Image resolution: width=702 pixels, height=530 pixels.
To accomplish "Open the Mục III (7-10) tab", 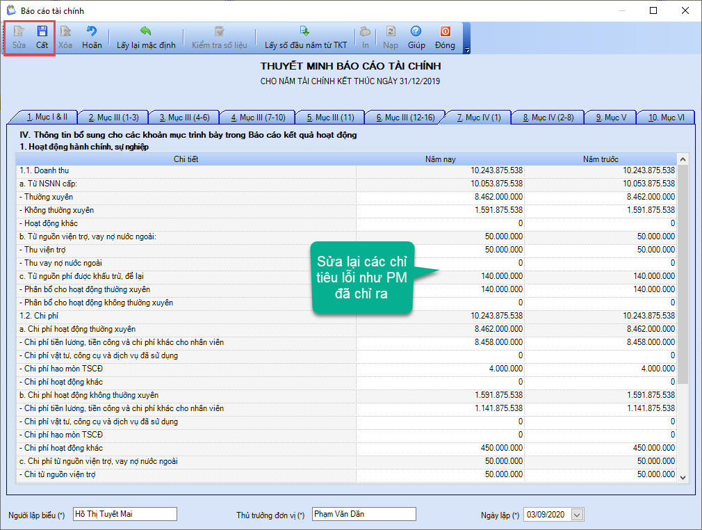I will (x=259, y=118).
